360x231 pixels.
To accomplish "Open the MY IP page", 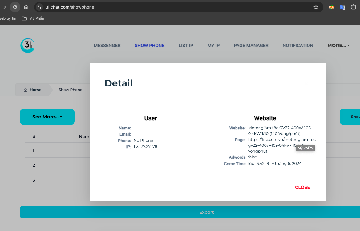I will (213, 46).
